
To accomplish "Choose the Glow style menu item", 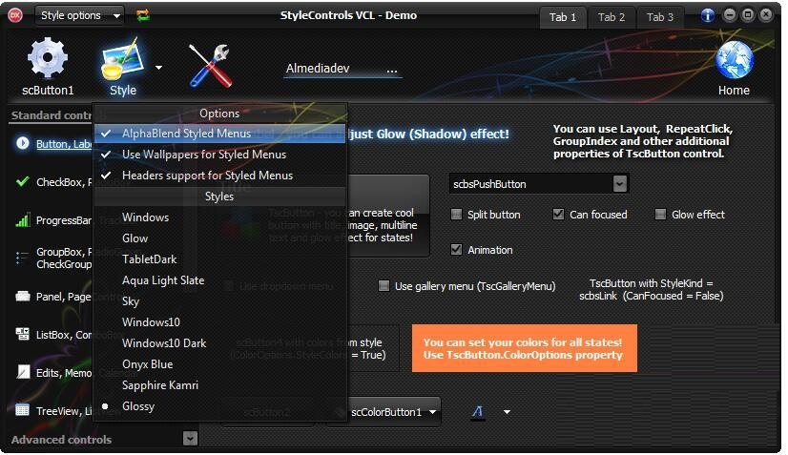I will pos(219,238).
